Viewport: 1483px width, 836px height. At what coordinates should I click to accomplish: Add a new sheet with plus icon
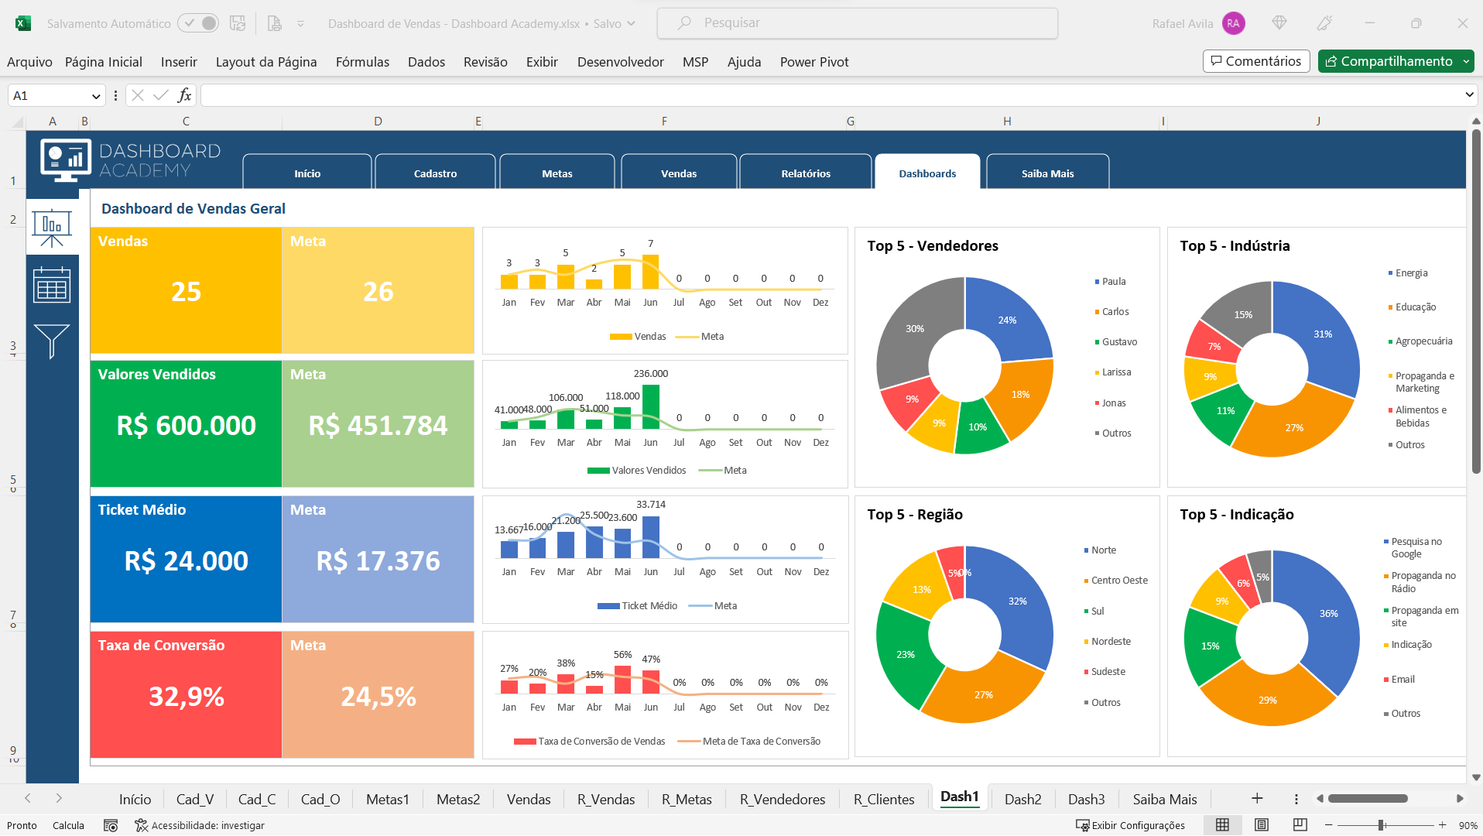coord(1257,798)
